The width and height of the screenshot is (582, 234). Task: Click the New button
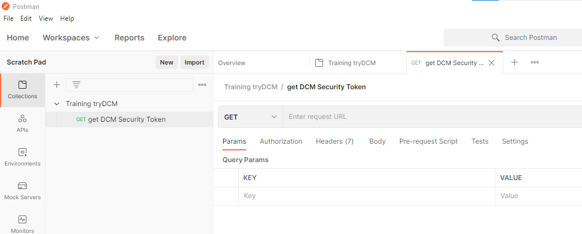167,62
